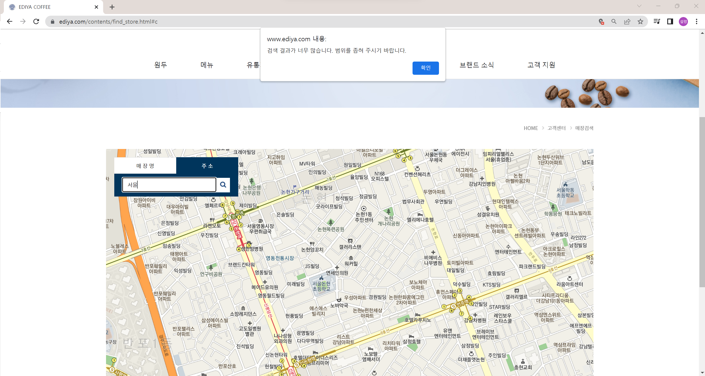Click the zoom magnifier icon in the address bar
705x376 pixels.
point(614,21)
